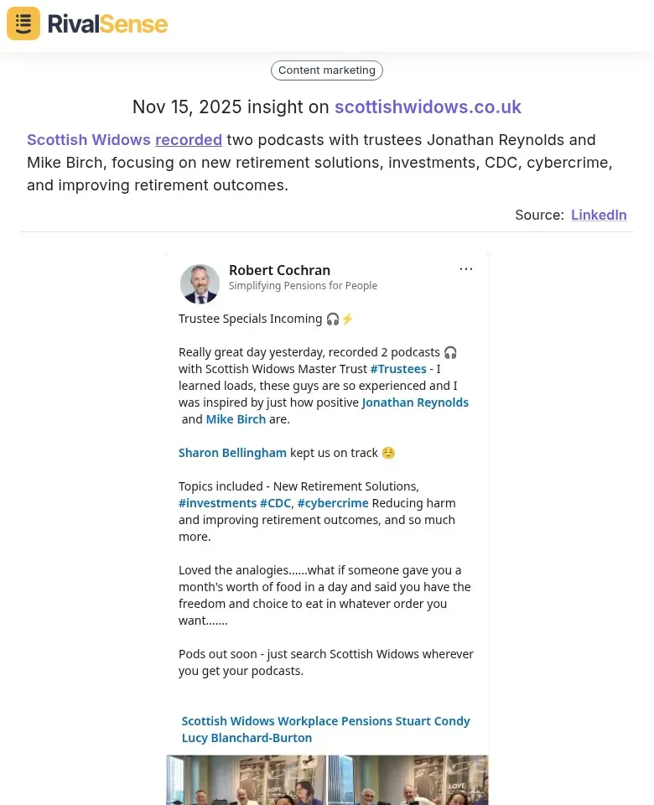This screenshot has width=654, height=805.
Task: Click the Lucy Blanchard-Burton tagged name
Action: tap(247, 737)
